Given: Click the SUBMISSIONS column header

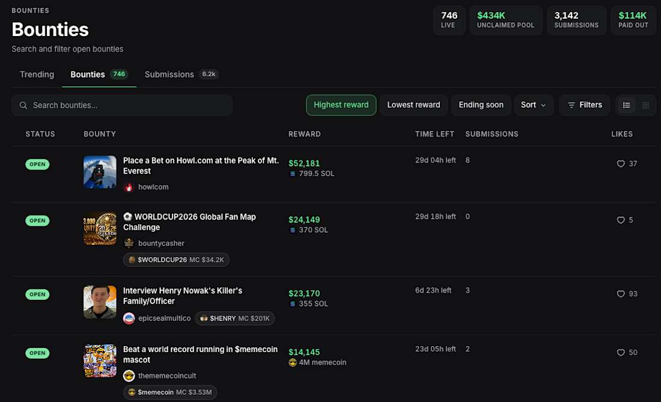Looking at the screenshot, I should point(492,134).
